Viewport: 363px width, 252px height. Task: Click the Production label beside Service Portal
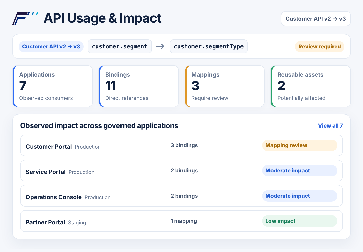[81, 172]
